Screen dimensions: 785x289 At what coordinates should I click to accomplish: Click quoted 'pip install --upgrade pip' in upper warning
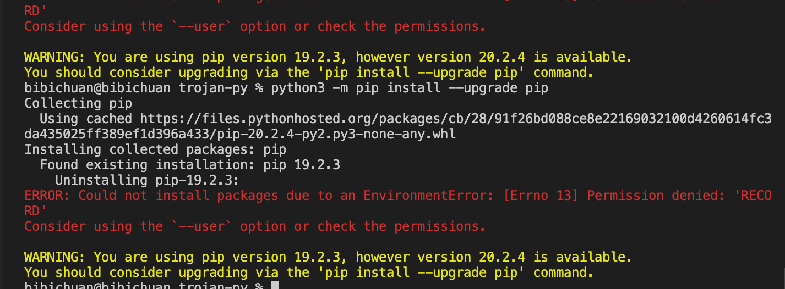[x=422, y=73]
